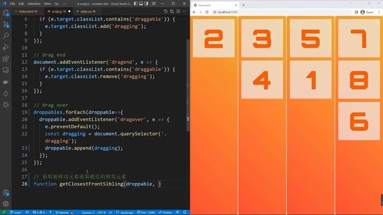Viewport: 383px width, 215px height.
Task: Go back in the browser
Action: click(x=194, y=12)
